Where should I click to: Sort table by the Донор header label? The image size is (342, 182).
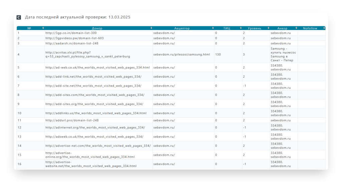coord(97,28)
